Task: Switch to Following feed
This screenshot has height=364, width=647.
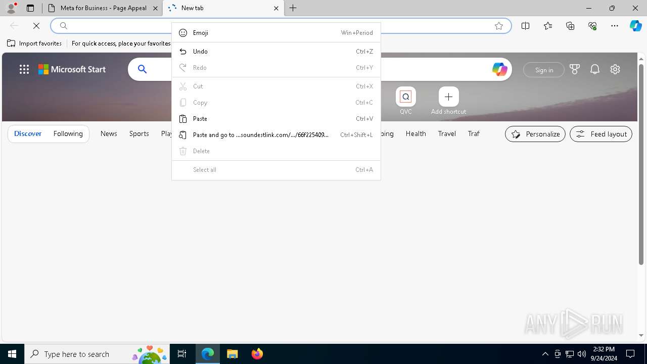Action: (x=68, y=134)
